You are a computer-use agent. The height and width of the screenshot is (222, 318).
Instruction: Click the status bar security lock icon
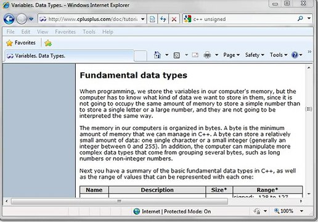point(257,211)
